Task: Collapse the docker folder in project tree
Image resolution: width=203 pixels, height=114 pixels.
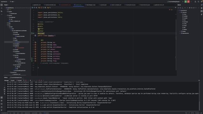Action: click(x=7, y=16)
